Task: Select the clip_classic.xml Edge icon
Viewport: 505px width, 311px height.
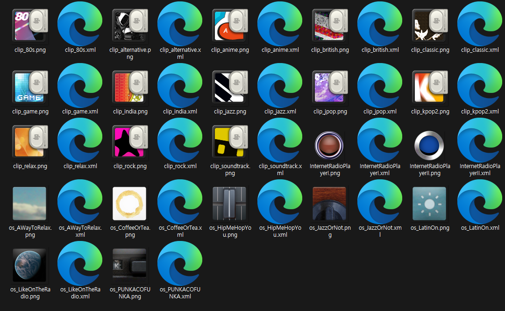Action: [x=480, y=23]
